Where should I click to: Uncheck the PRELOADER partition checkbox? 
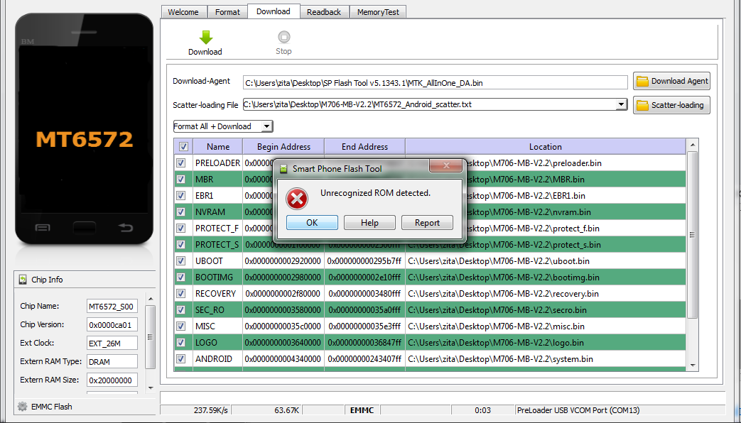pyautogui.click(x=180, y=163)
